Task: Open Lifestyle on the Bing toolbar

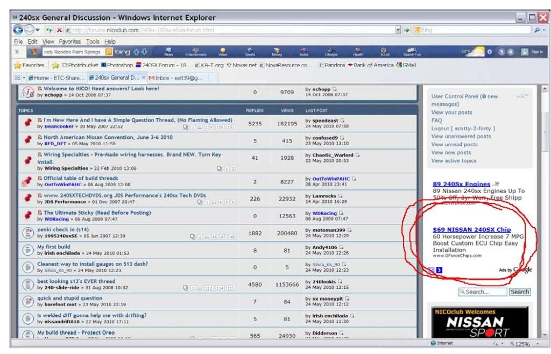Action: pyautogui.click(x=331, y=52)
